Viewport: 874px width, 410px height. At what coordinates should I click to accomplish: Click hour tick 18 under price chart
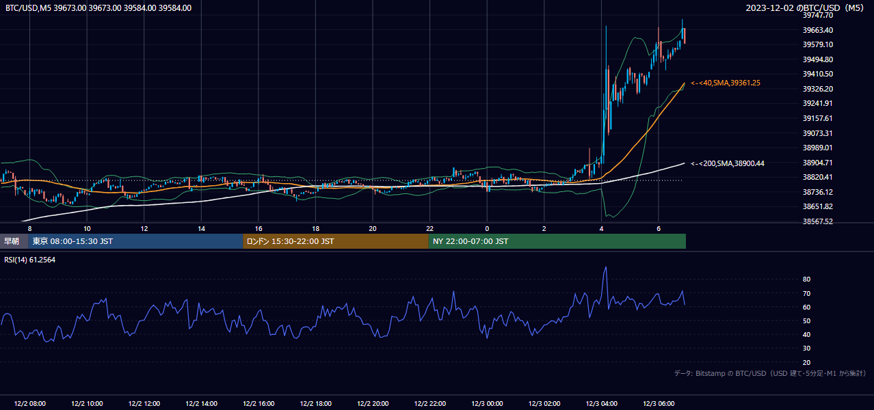tap(315, 228)
